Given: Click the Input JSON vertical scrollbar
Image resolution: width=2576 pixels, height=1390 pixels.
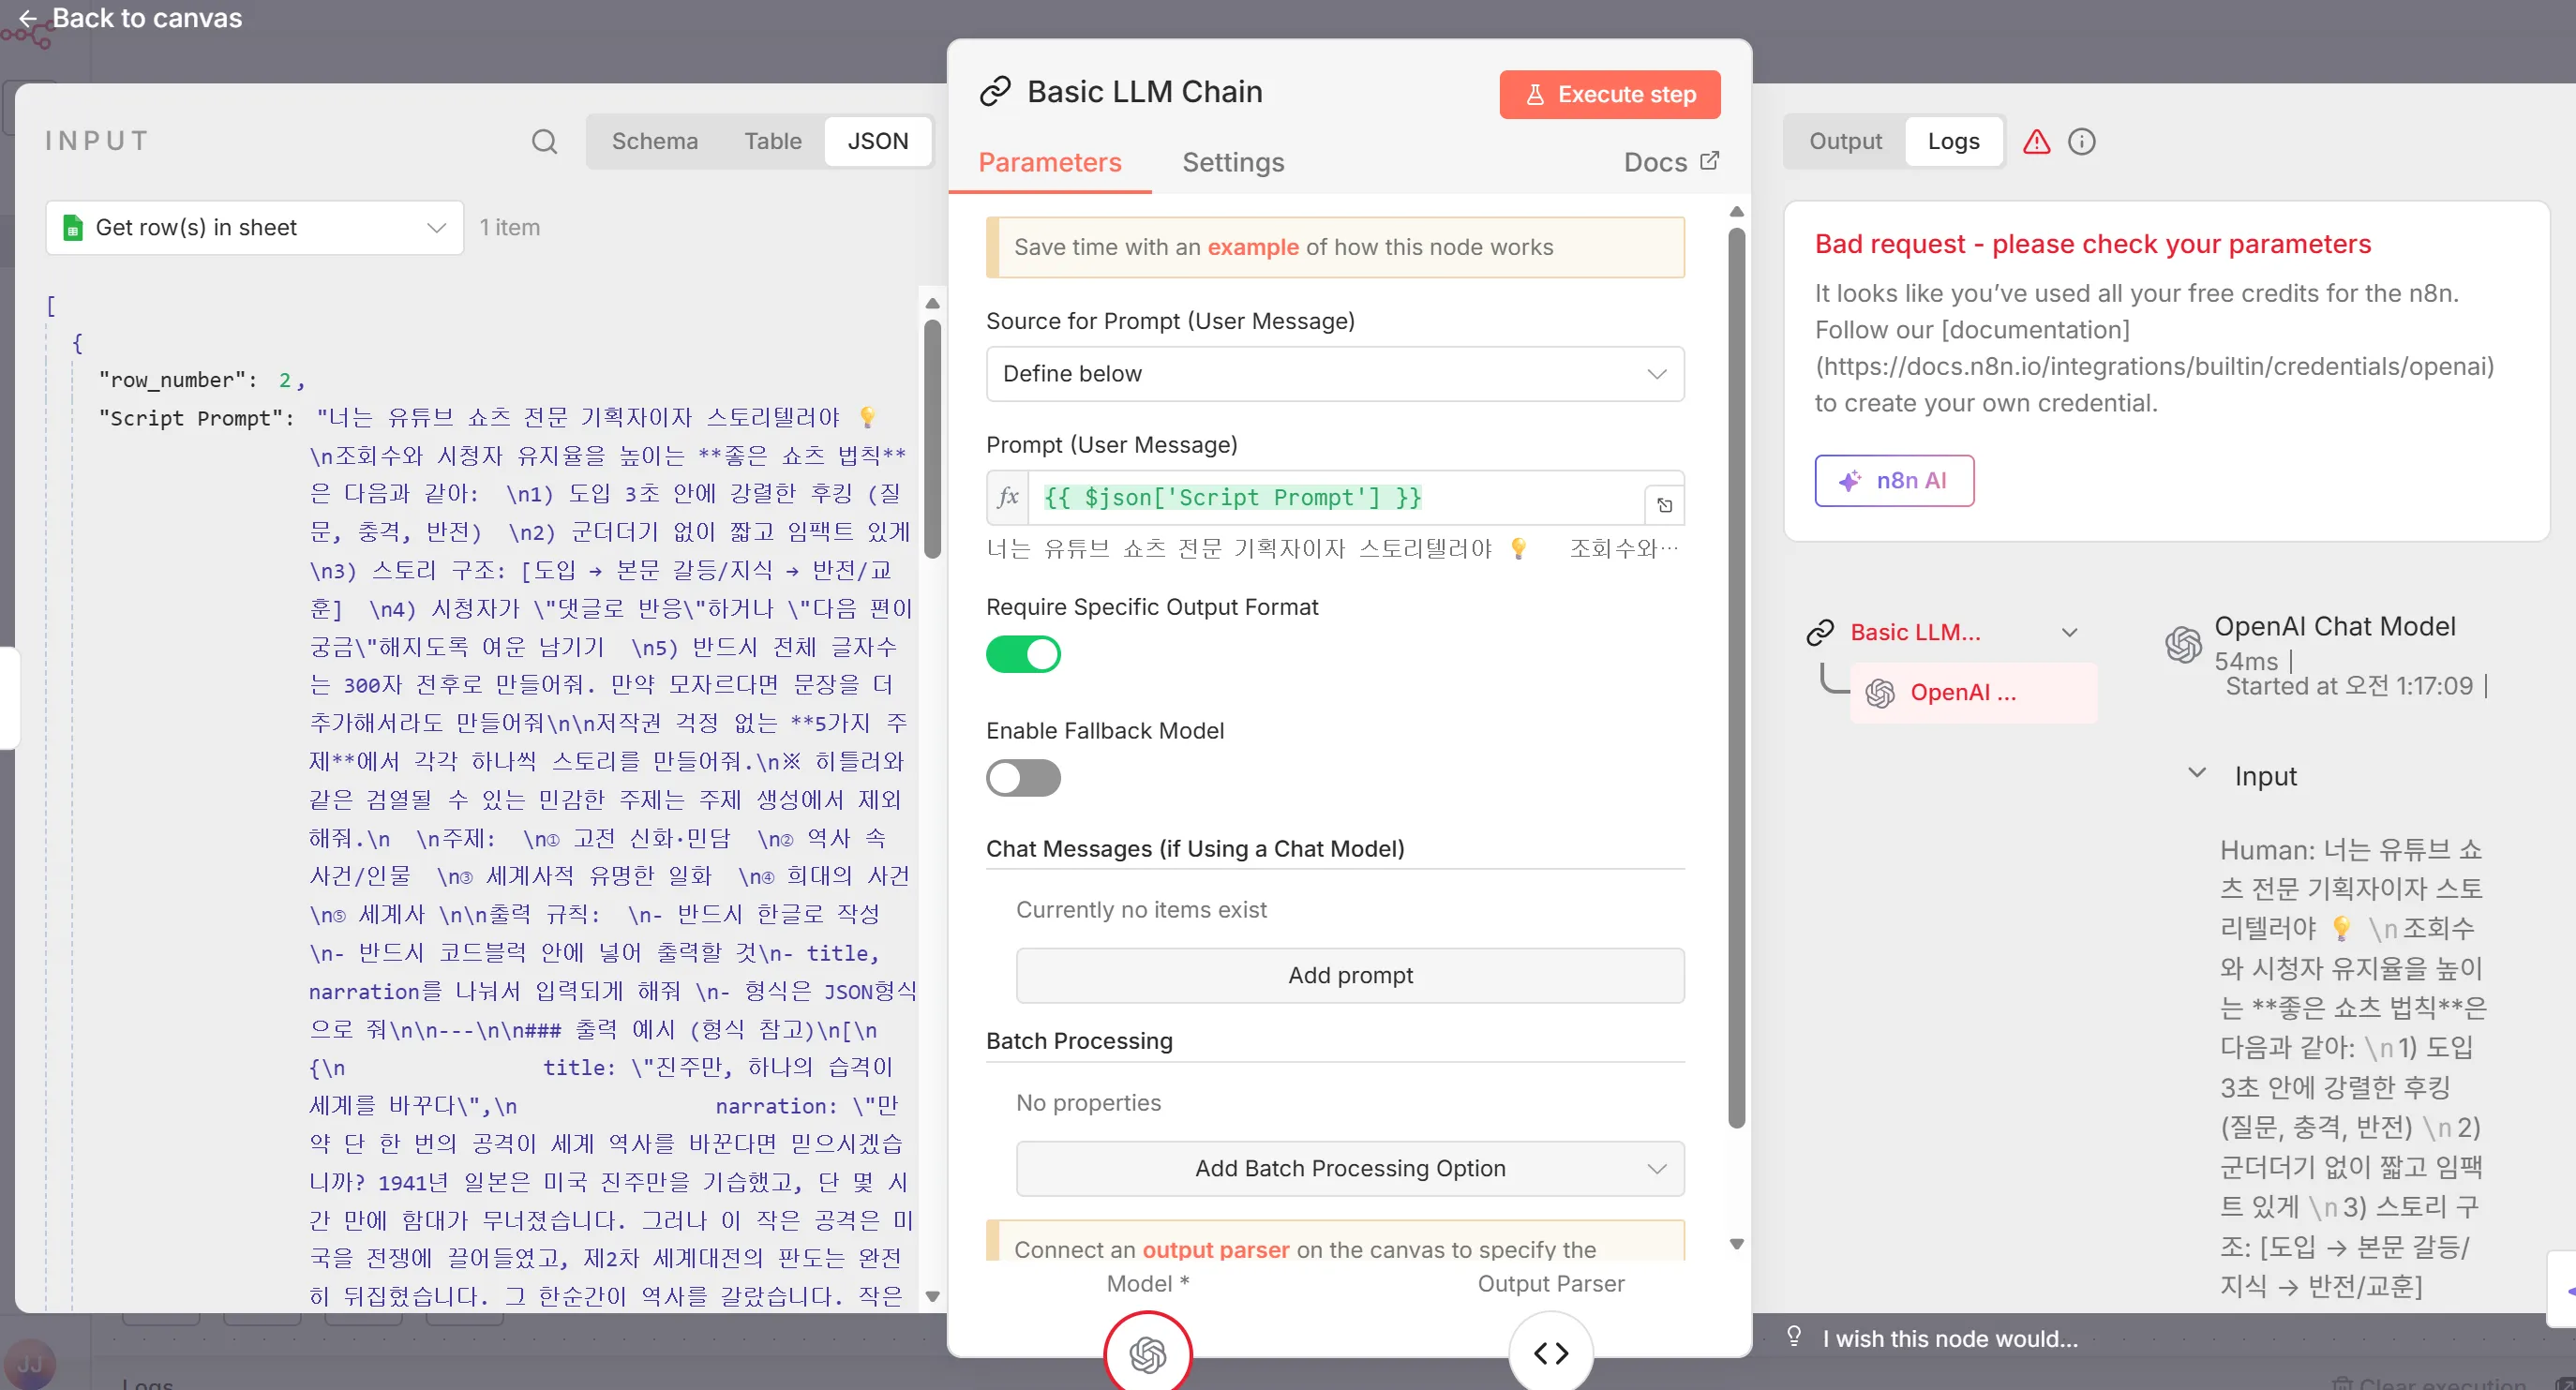Looking at the screenshot, I should tap(932, 440).
